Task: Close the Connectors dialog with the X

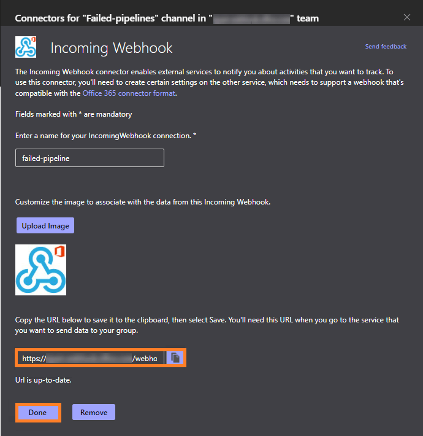Action: coord(407,17)
